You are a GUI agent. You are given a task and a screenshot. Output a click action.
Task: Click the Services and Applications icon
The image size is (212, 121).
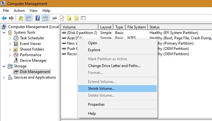10,77
